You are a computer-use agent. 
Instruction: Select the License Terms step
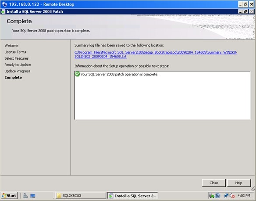[x=15, y=52]
